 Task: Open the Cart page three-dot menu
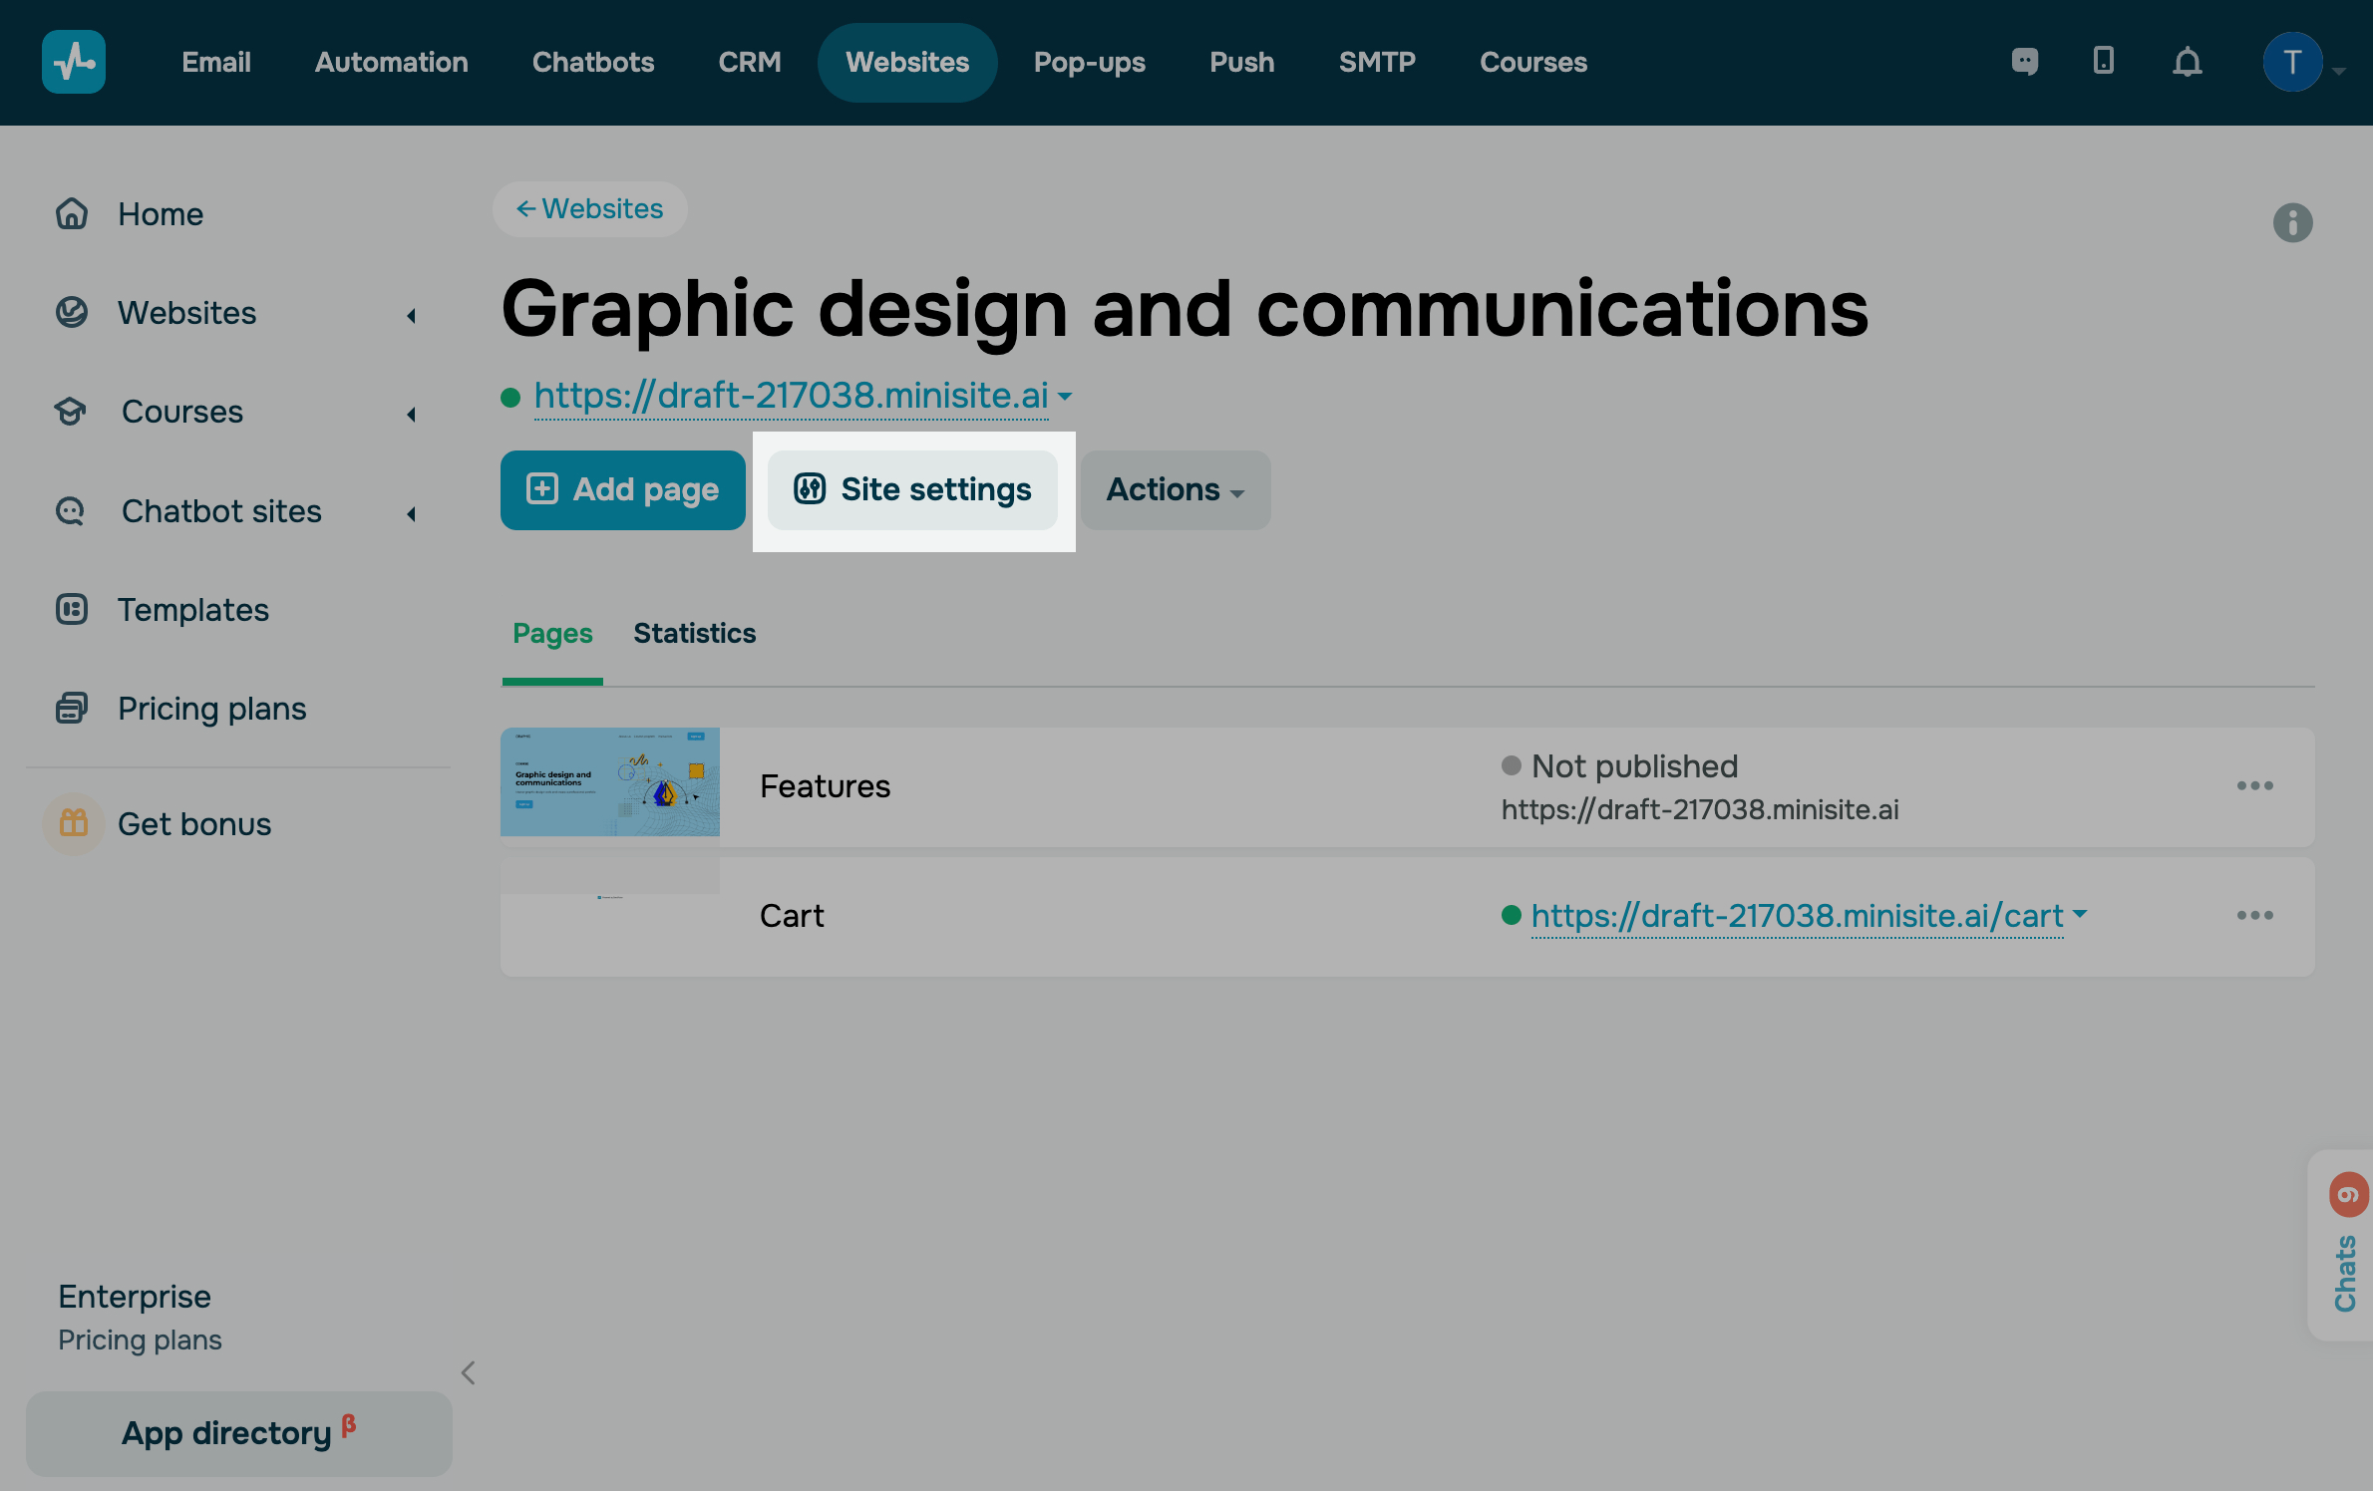[2254, 916]
